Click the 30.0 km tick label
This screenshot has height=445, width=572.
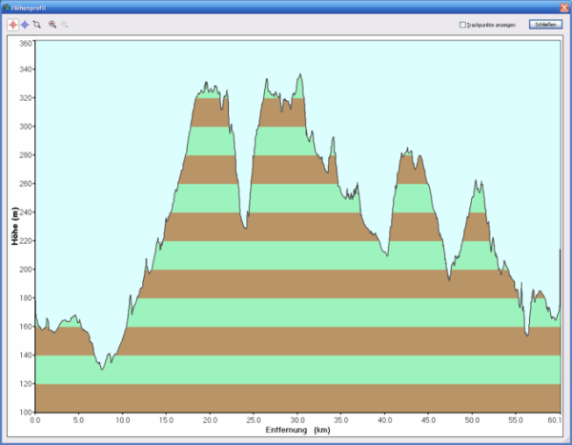tap(296, 419)
